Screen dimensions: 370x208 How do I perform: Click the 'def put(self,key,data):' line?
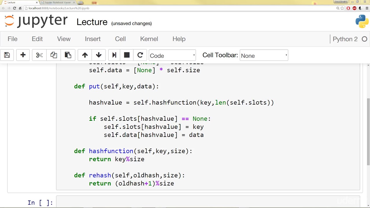116,86
